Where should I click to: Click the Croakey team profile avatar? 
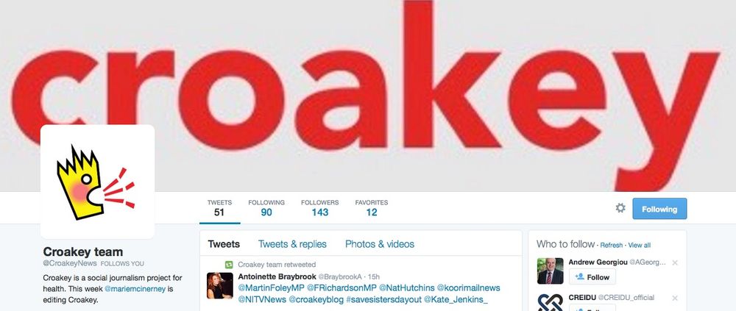[98, 182]
